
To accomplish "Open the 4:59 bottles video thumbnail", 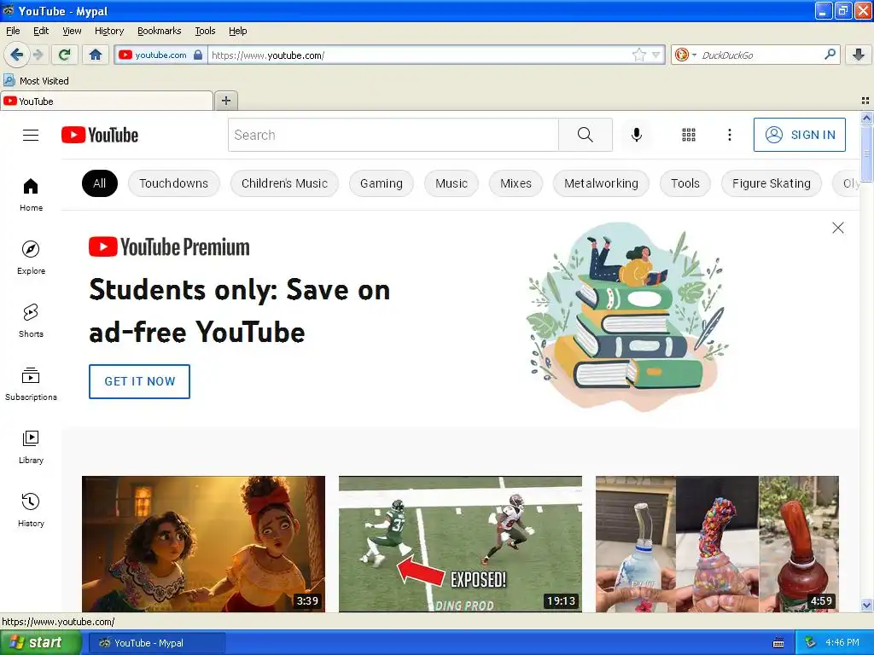I will [717, 543].
